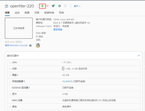Screen dimensions: 145x111
Task: Click the powered-off console thumbnail
Action: (19, 28)
